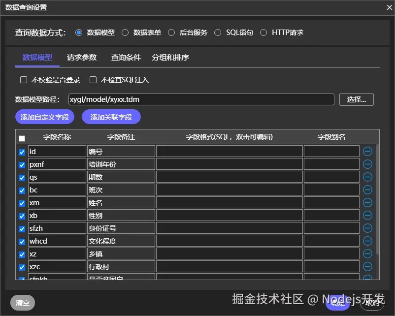Remove the pxnf (培训年份) field row
Screen dimensions: 395x316
coord(367,164)
